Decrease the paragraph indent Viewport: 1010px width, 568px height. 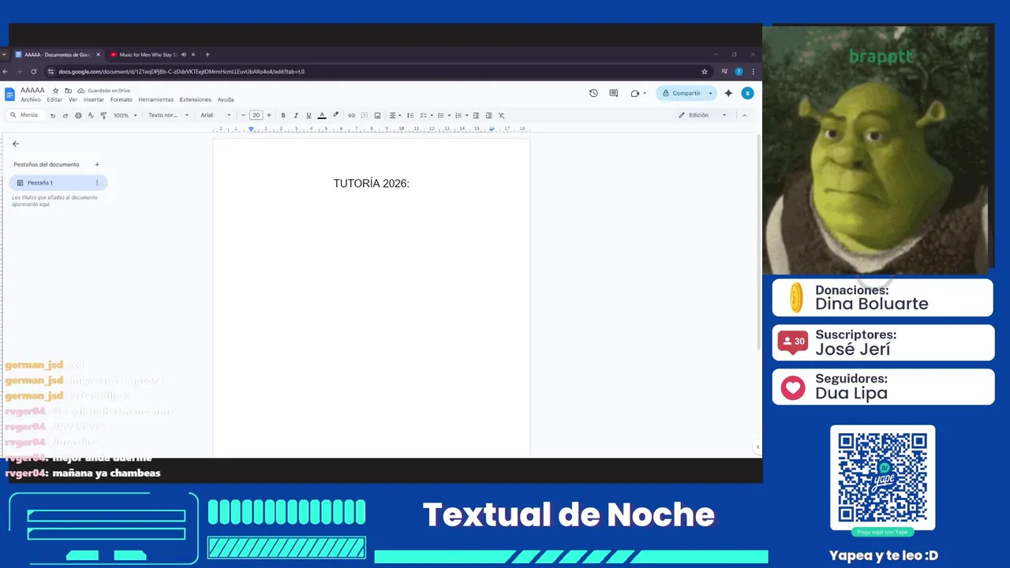[476, 115]
